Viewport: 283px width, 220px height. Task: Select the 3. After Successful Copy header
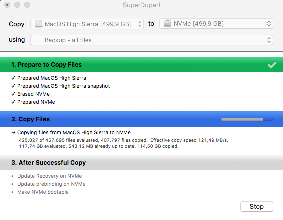pyautogui.click(x=141, y=162)
